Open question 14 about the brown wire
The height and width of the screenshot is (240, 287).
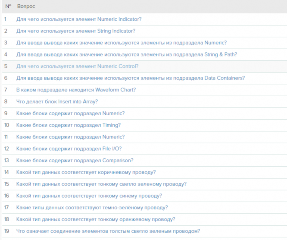(86, 172)
